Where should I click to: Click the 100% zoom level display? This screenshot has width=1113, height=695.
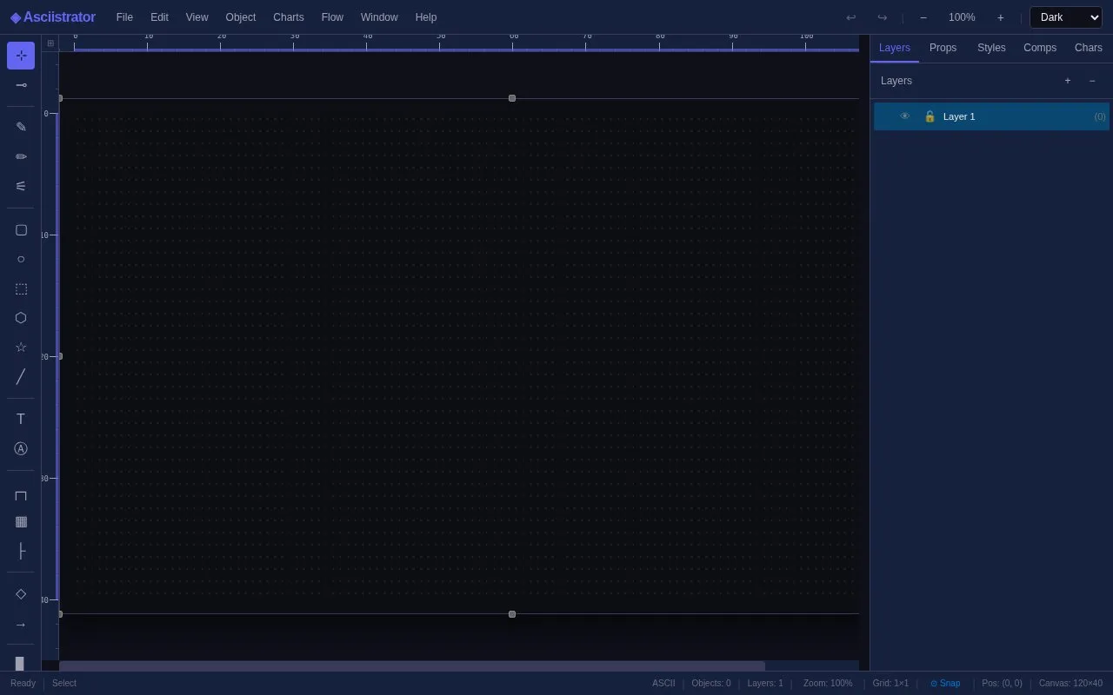pyautogui.click(x=962, y=17)
